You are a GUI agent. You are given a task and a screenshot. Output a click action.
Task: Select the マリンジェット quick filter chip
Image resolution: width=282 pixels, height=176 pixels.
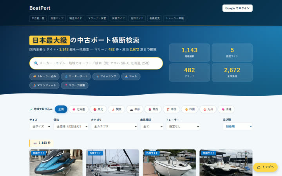(44, 85)
